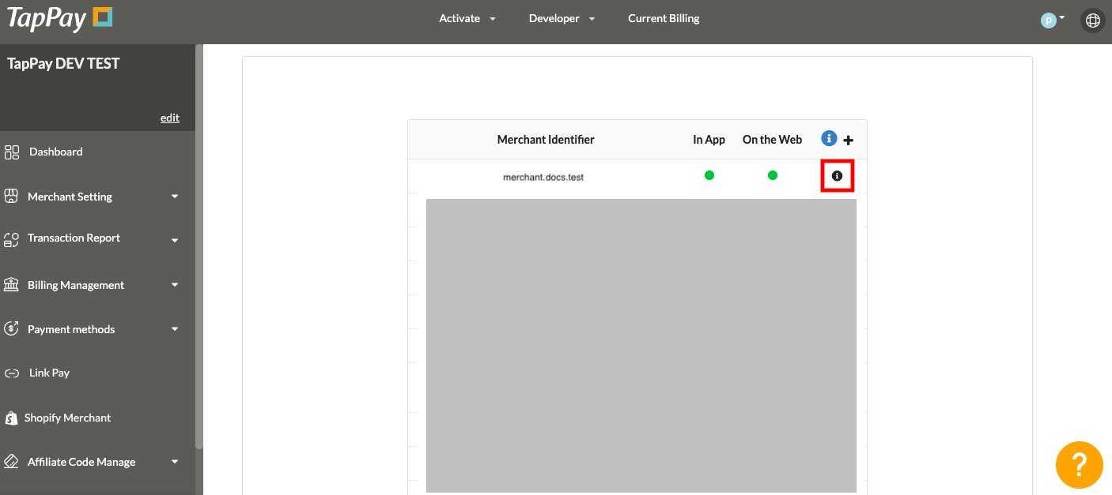Expand the Transaction Report arrow
1112x495 pixels.
click(175, 240)
